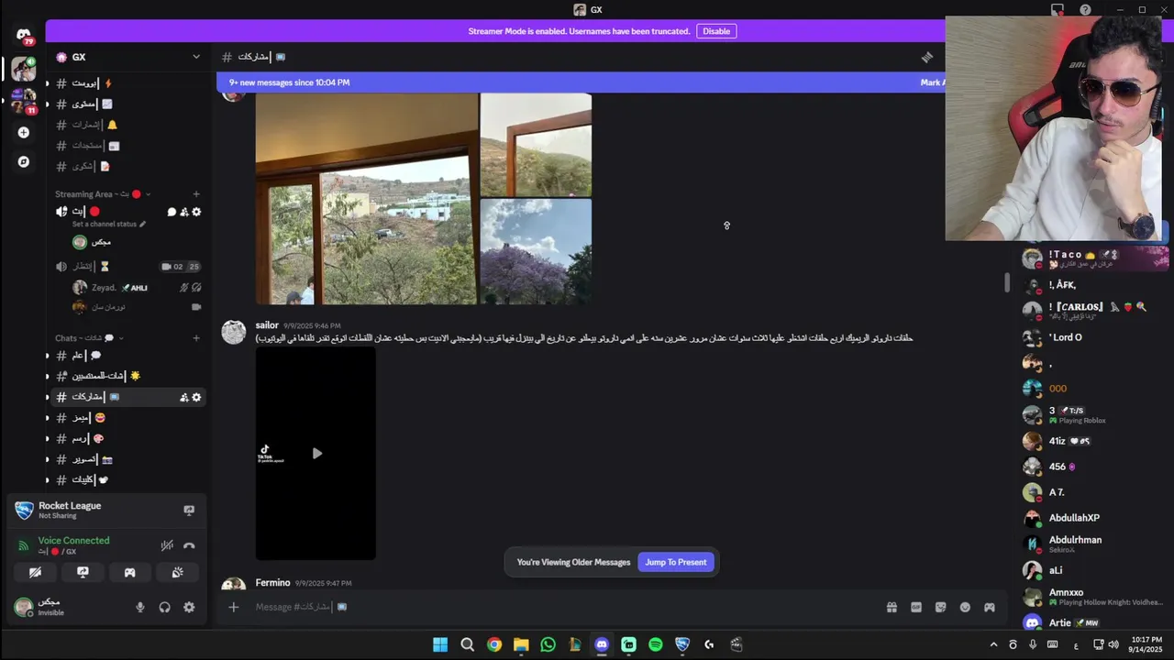Screen dimensions: 1174x660
Task: Open Spotify from Windows taskbar
Action: tap(656, 644)
